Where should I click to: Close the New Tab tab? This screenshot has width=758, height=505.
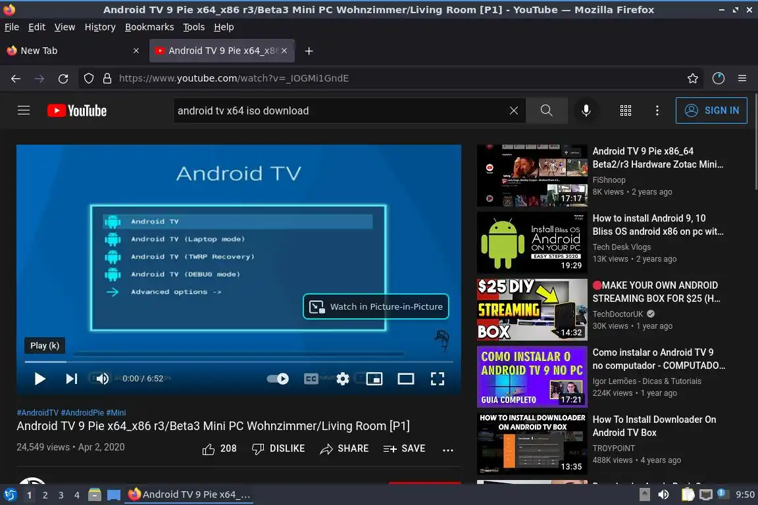click(x=136, y=51)
